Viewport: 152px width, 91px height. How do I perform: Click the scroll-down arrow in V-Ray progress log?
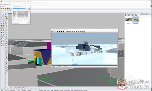[x=29, y=22]
